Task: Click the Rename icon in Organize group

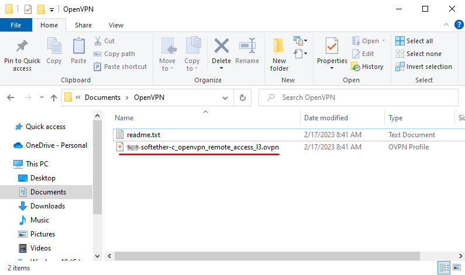Action: (247, 46)
